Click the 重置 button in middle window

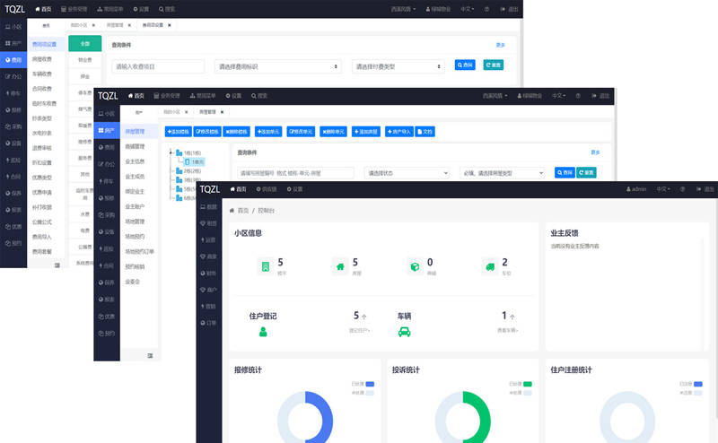(586, 172)
